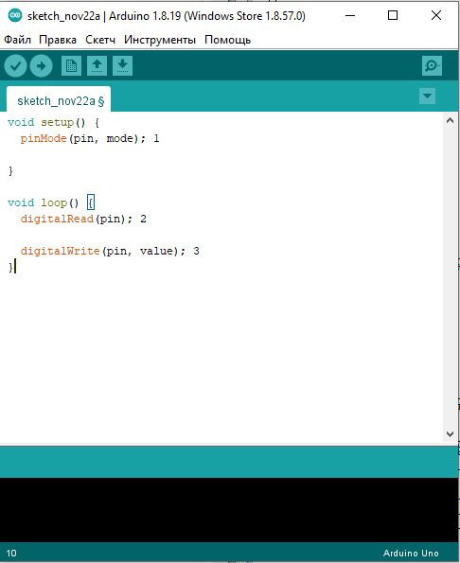This screenshot has width=460, height=563.
Task: Click the Open sketch up-arrow icon
Action: pyautogui.click(x=97, y=65)
